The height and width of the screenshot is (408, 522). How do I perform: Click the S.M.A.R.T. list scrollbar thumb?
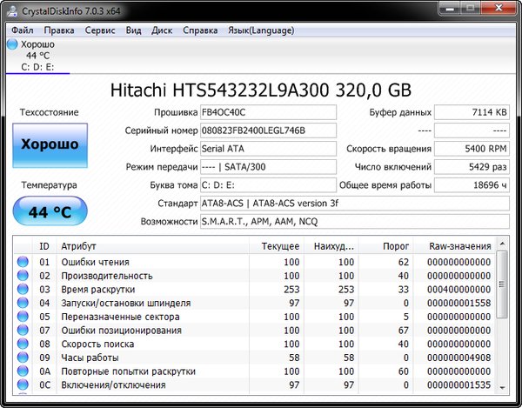click(502, 284)
